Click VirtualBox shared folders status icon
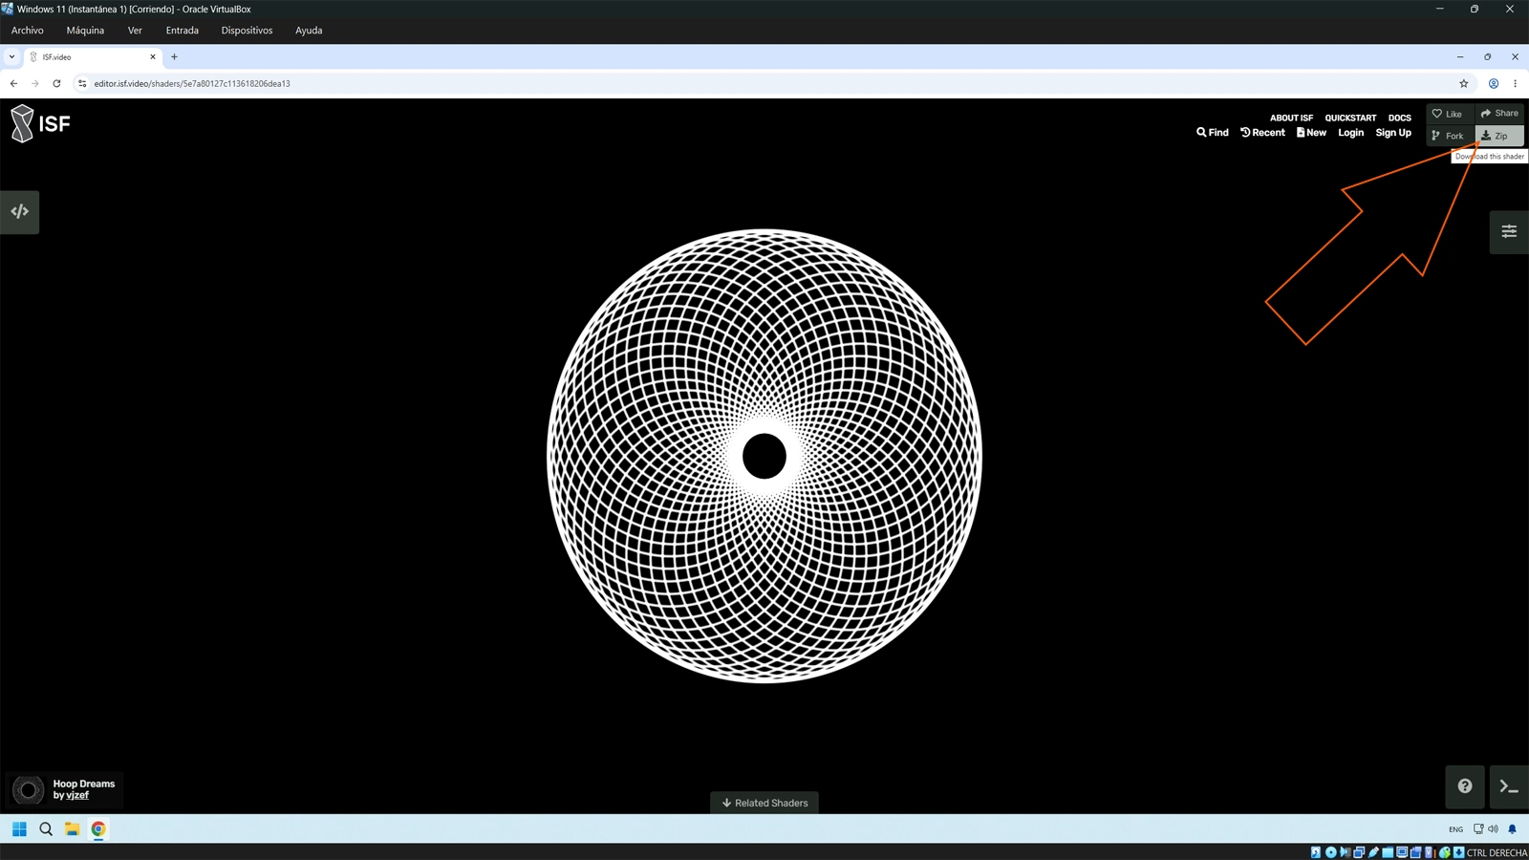The image size is (1529, 860). pos(1388,851)
